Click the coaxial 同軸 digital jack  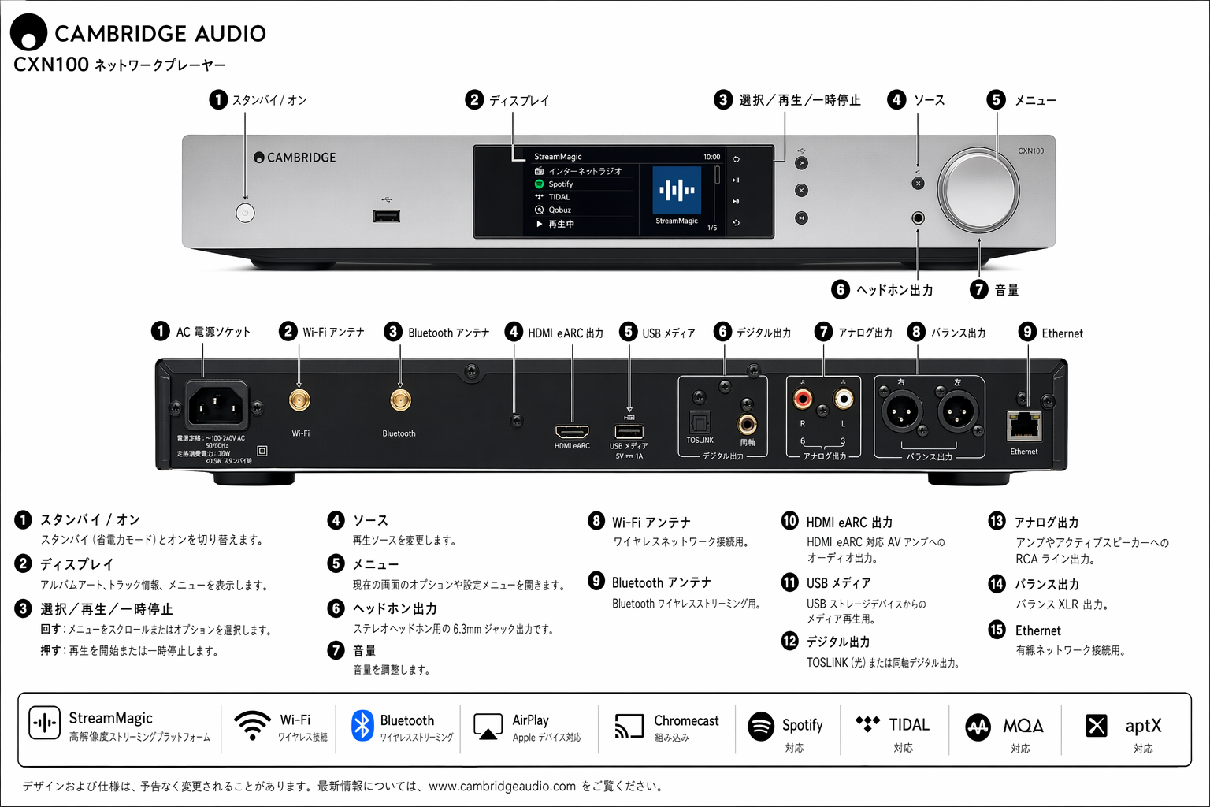[747, 425]
